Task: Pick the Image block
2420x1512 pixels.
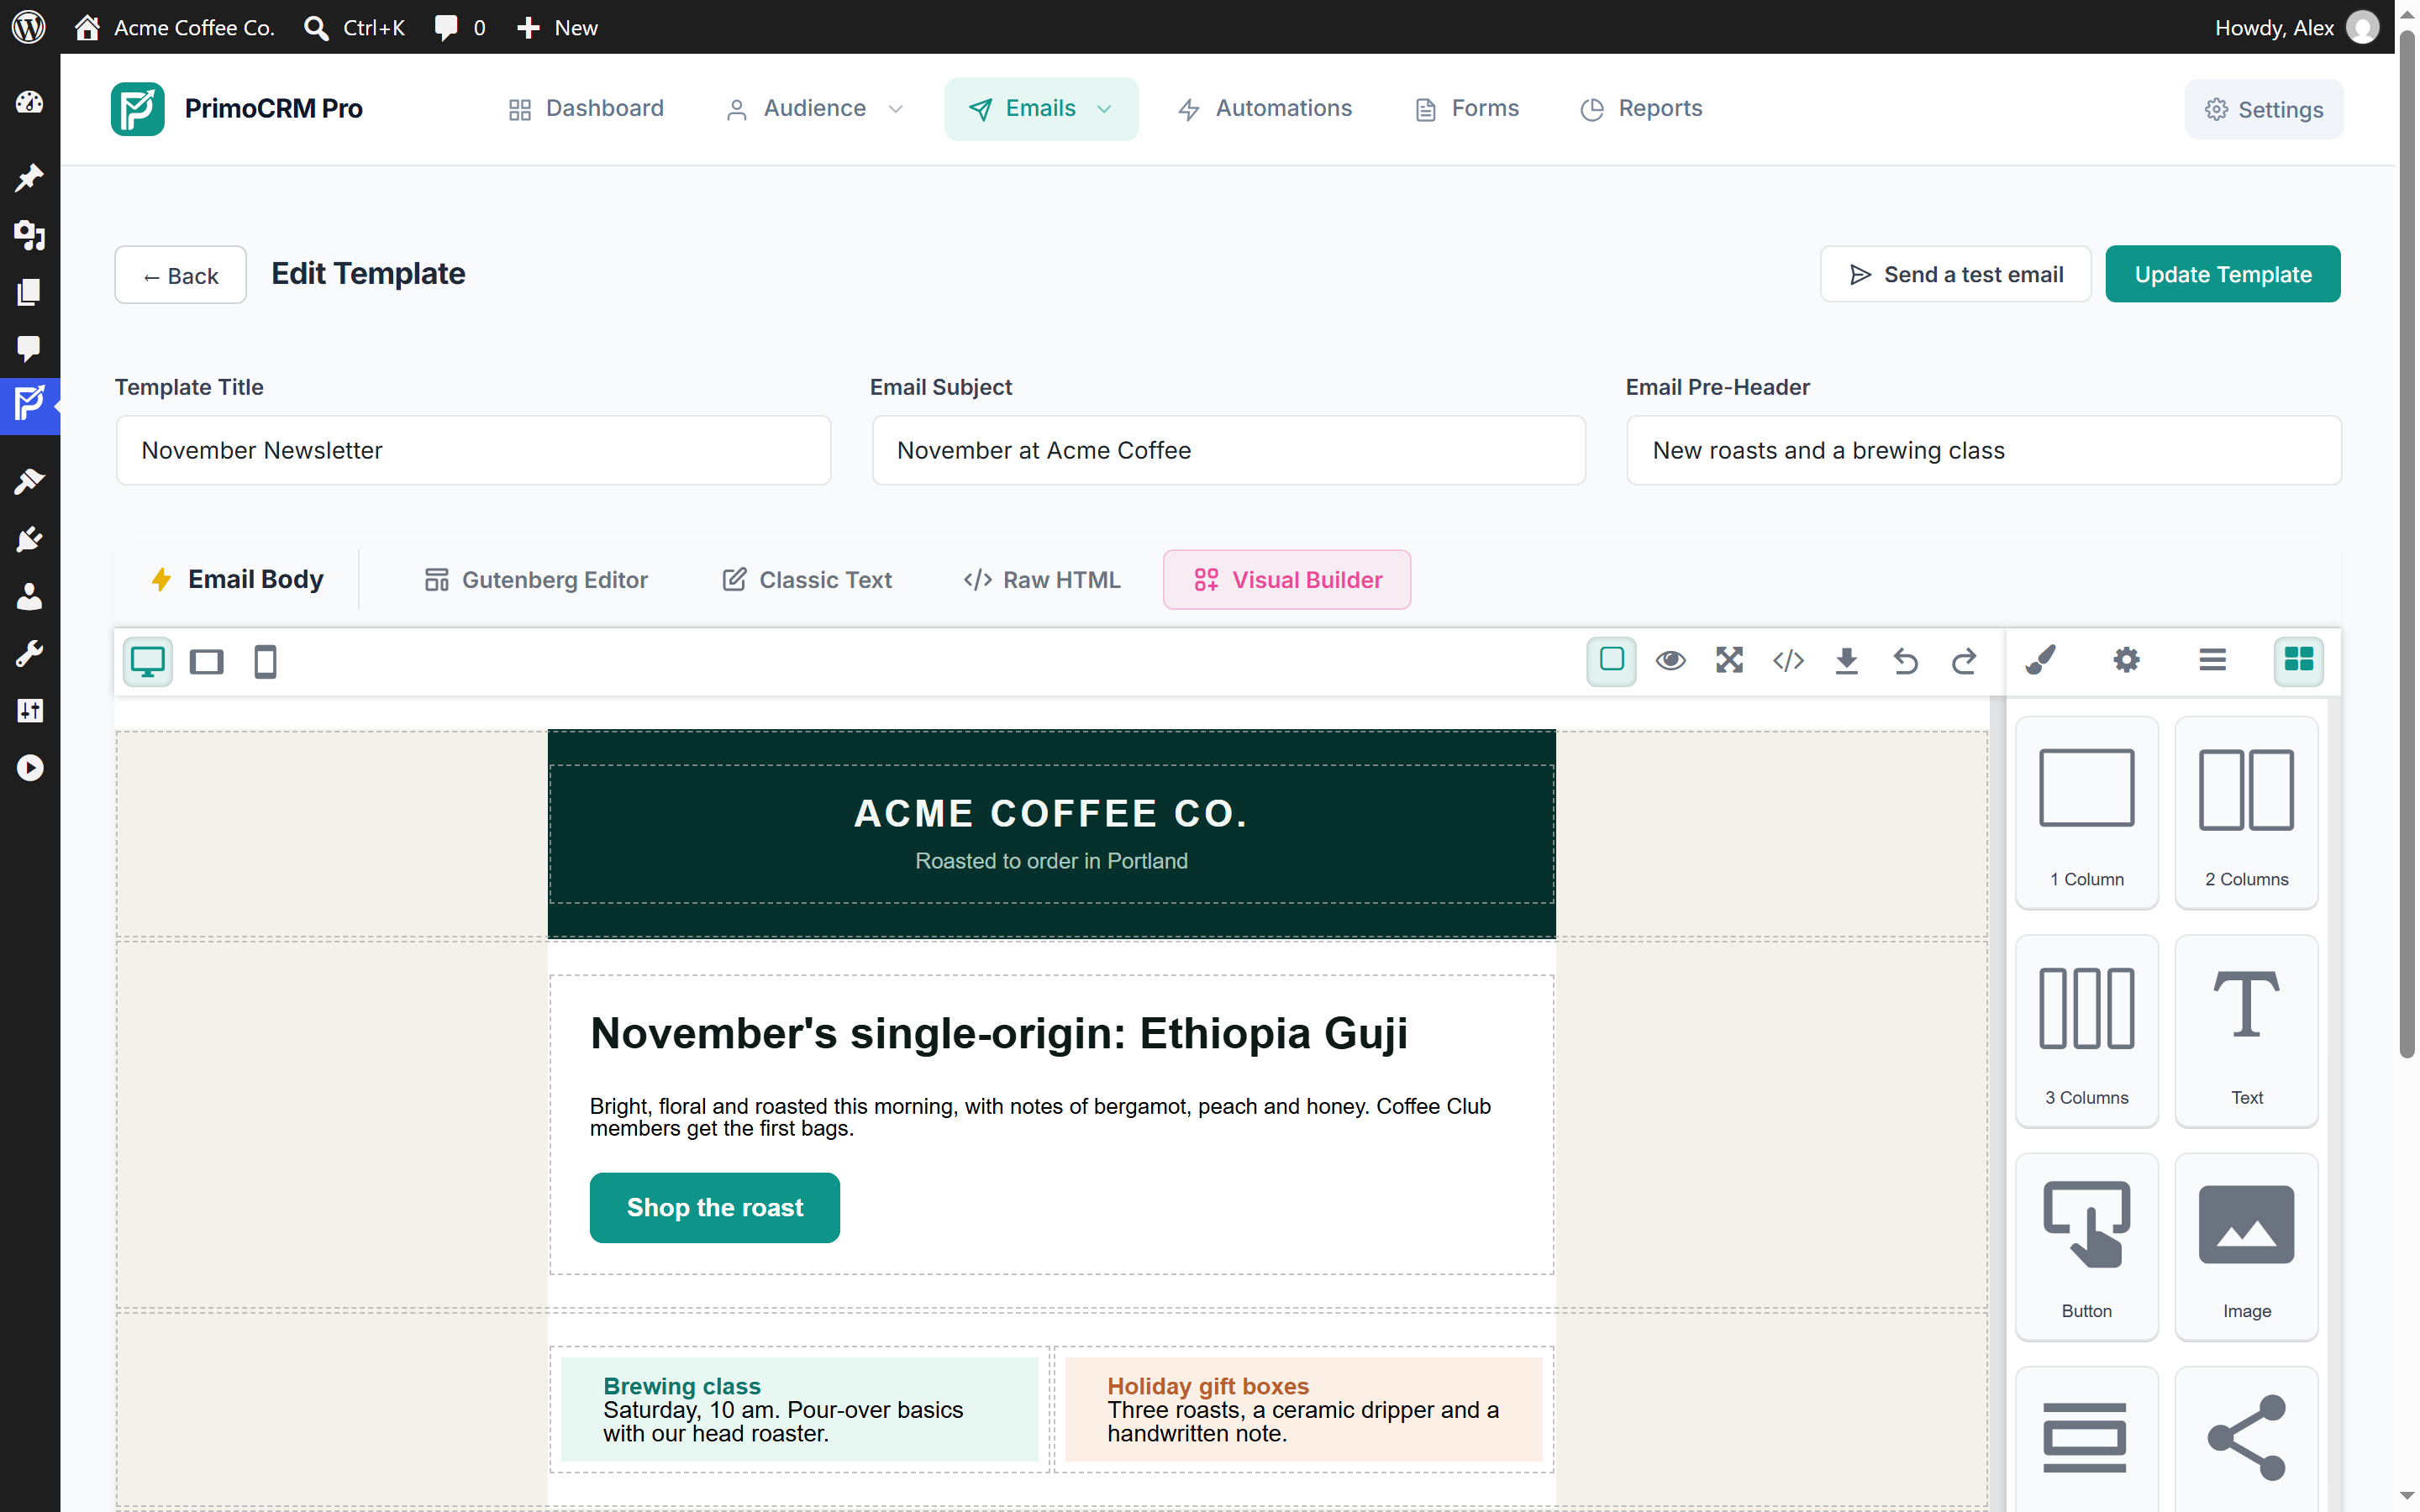Action: [2246, 1247]
